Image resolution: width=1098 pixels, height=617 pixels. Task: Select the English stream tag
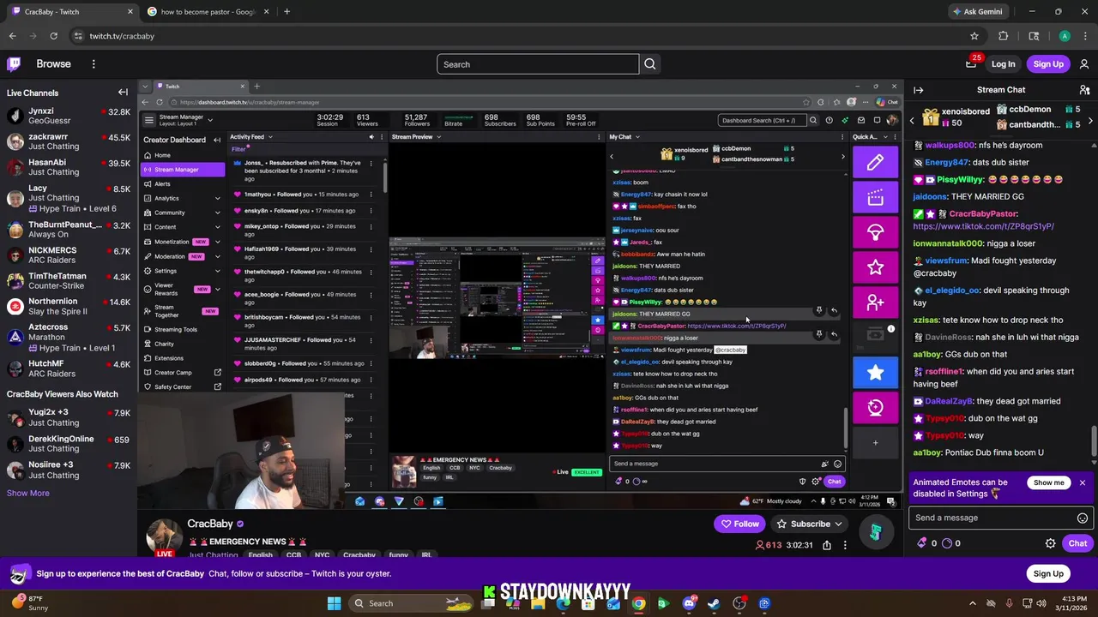pos(260,554)
